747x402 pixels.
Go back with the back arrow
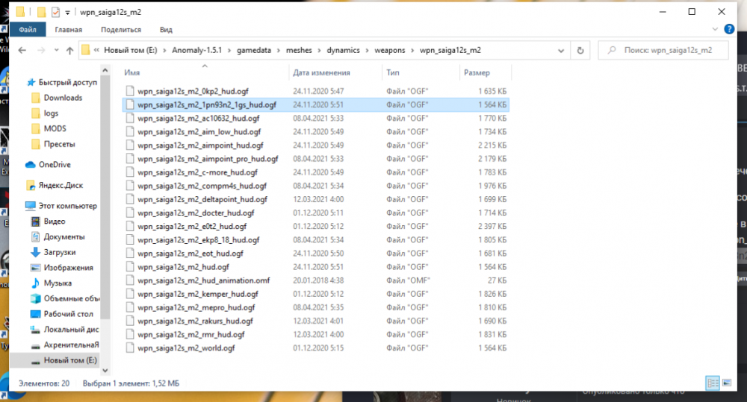click(x=22, y=51)
